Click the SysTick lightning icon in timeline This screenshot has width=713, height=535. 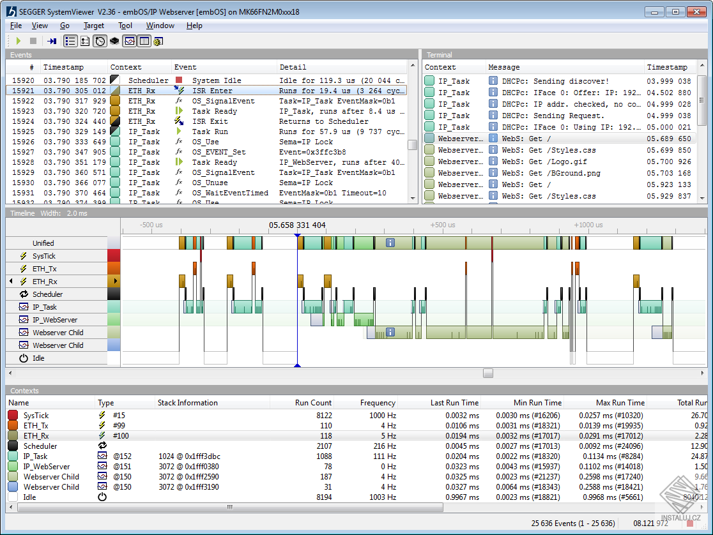click(x=23, y=256)
